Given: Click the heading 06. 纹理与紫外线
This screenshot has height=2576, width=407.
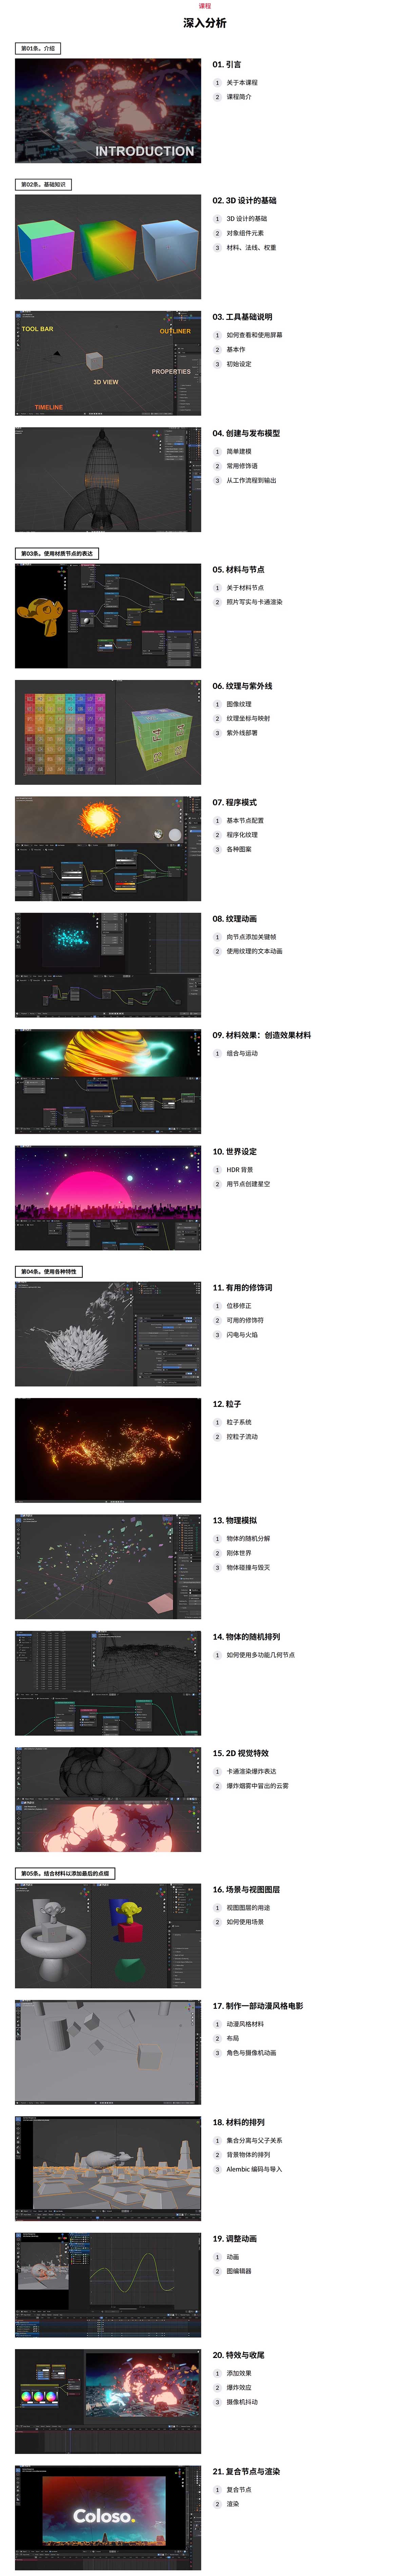Looking at the screenshot, I should point(242,686).
